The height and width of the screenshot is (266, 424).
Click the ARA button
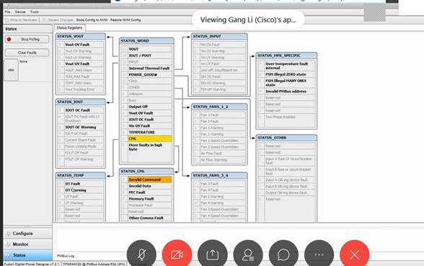pos(11,70)
